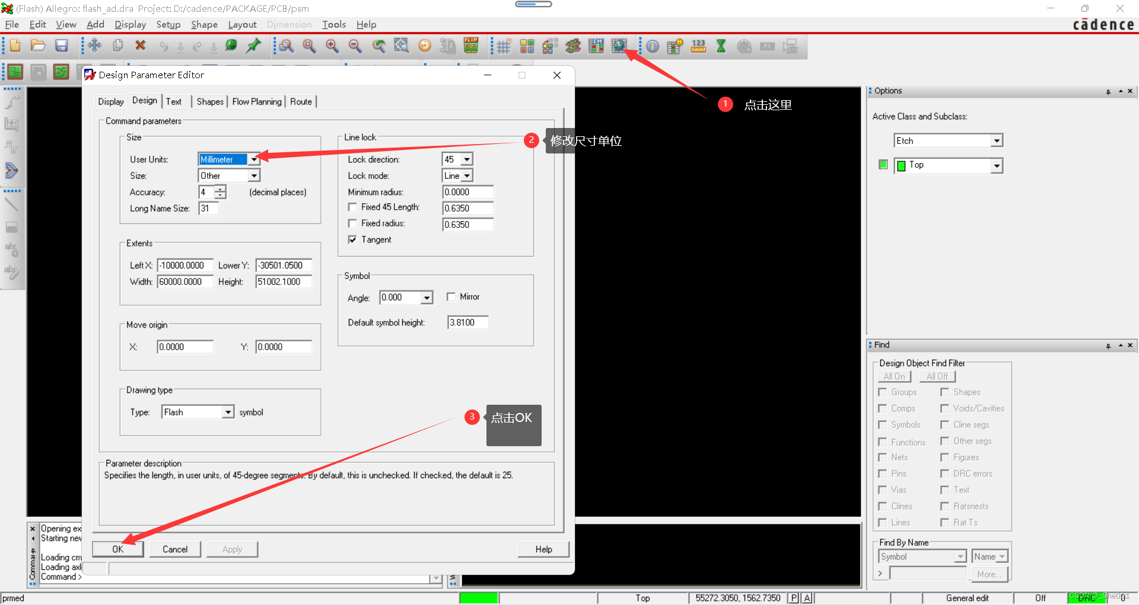1139x605 pixels.
Task: Click the Default symbol height field
Action: [467, 322]
